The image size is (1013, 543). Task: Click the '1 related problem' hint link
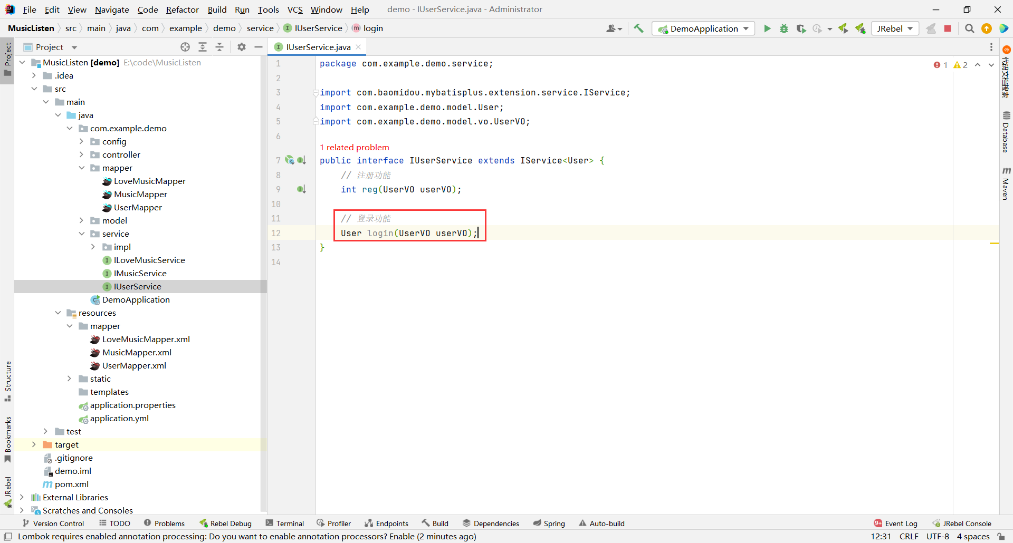(x=355, y=147)
